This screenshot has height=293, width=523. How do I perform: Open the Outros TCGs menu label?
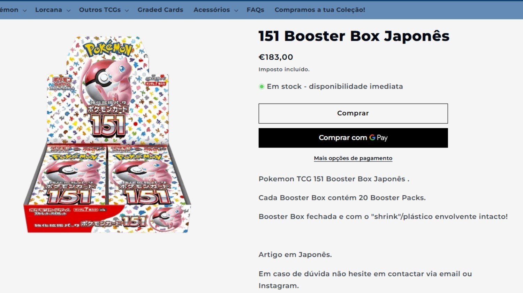point(100,10)
